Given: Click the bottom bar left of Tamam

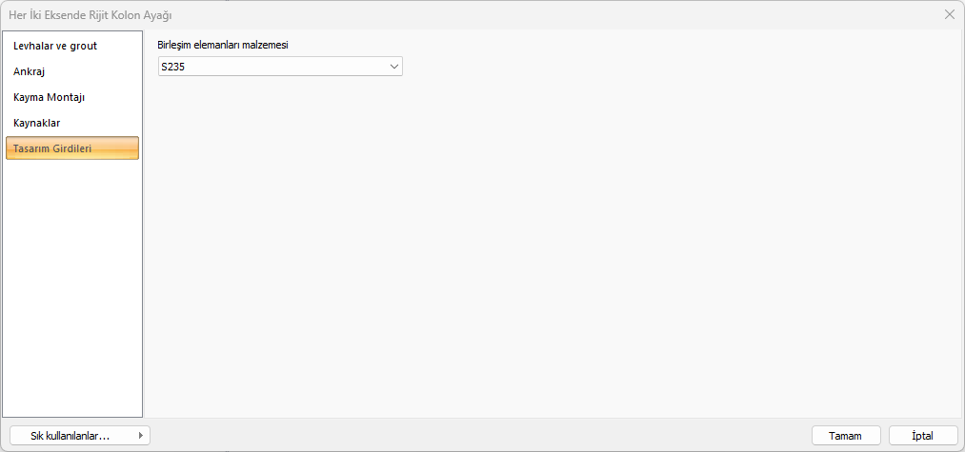Looking at the screenshot, I should pyautogui.click(x=476, y=436).
